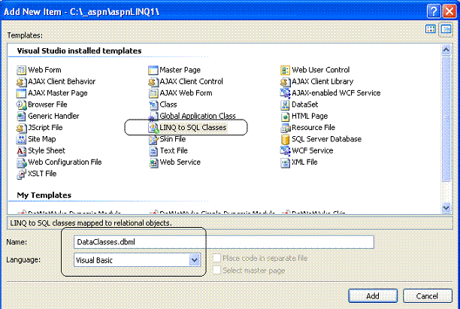Choose the Site Map icon
Image resolution: width=460 pixels, height=309 pixels.
[x=21, y=139]
